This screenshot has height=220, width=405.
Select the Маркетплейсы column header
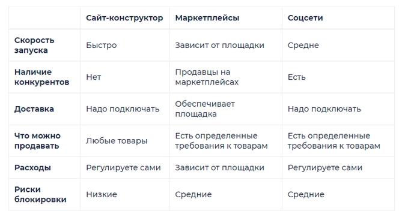pyautogui.click(x=207, y=18)
